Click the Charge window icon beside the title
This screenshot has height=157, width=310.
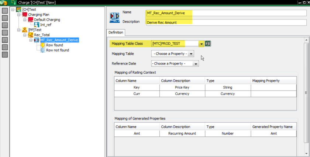(14, 3)
